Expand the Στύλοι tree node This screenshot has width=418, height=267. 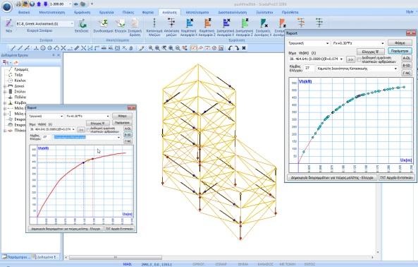4,92
